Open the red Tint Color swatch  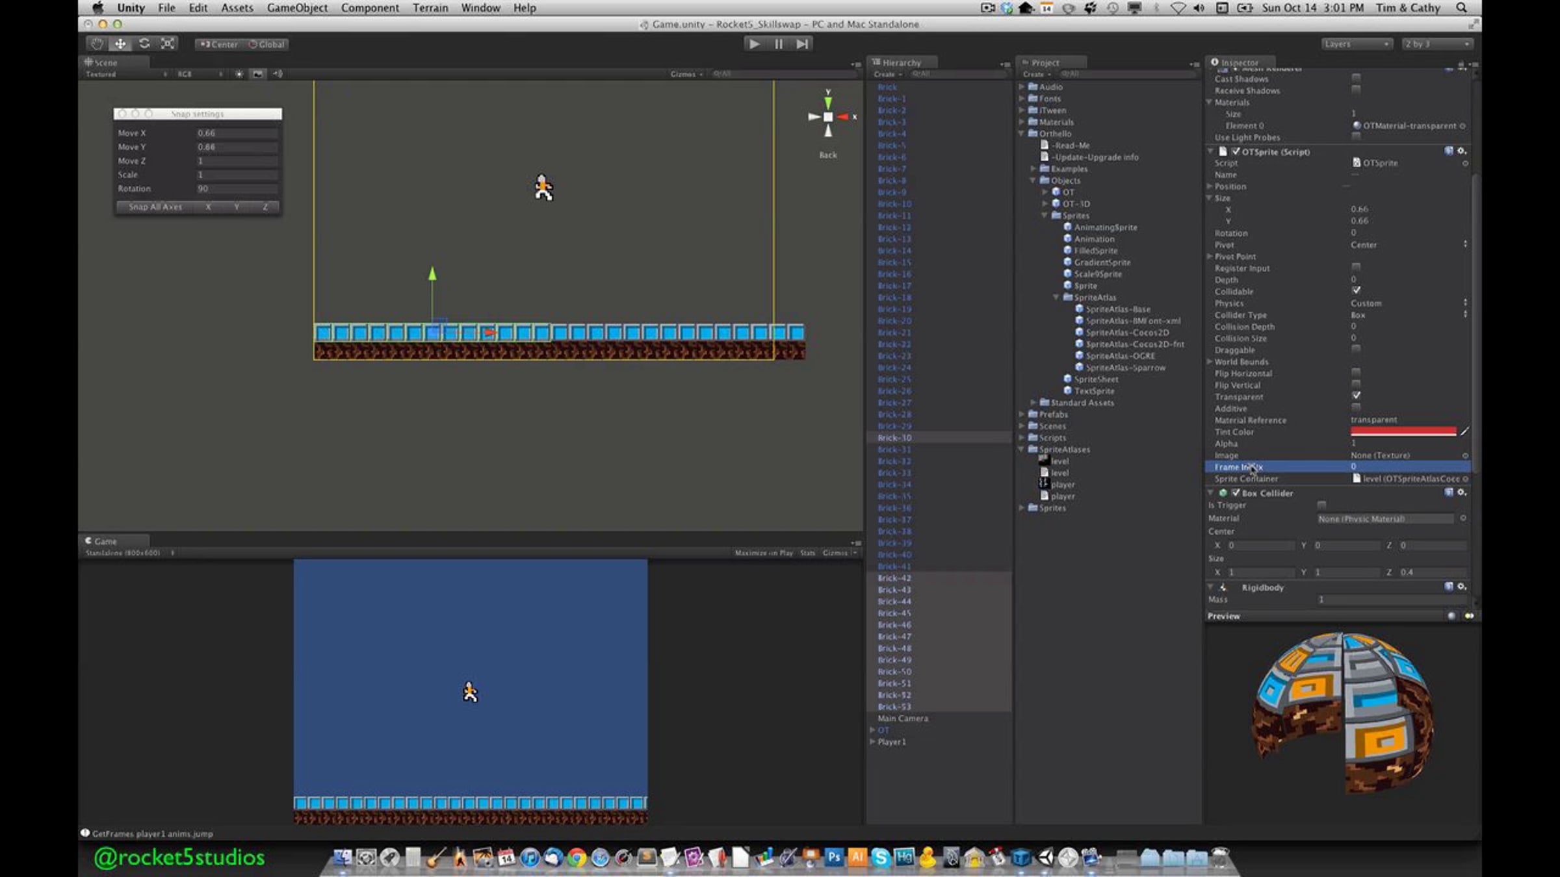(x=1403, y=432)
